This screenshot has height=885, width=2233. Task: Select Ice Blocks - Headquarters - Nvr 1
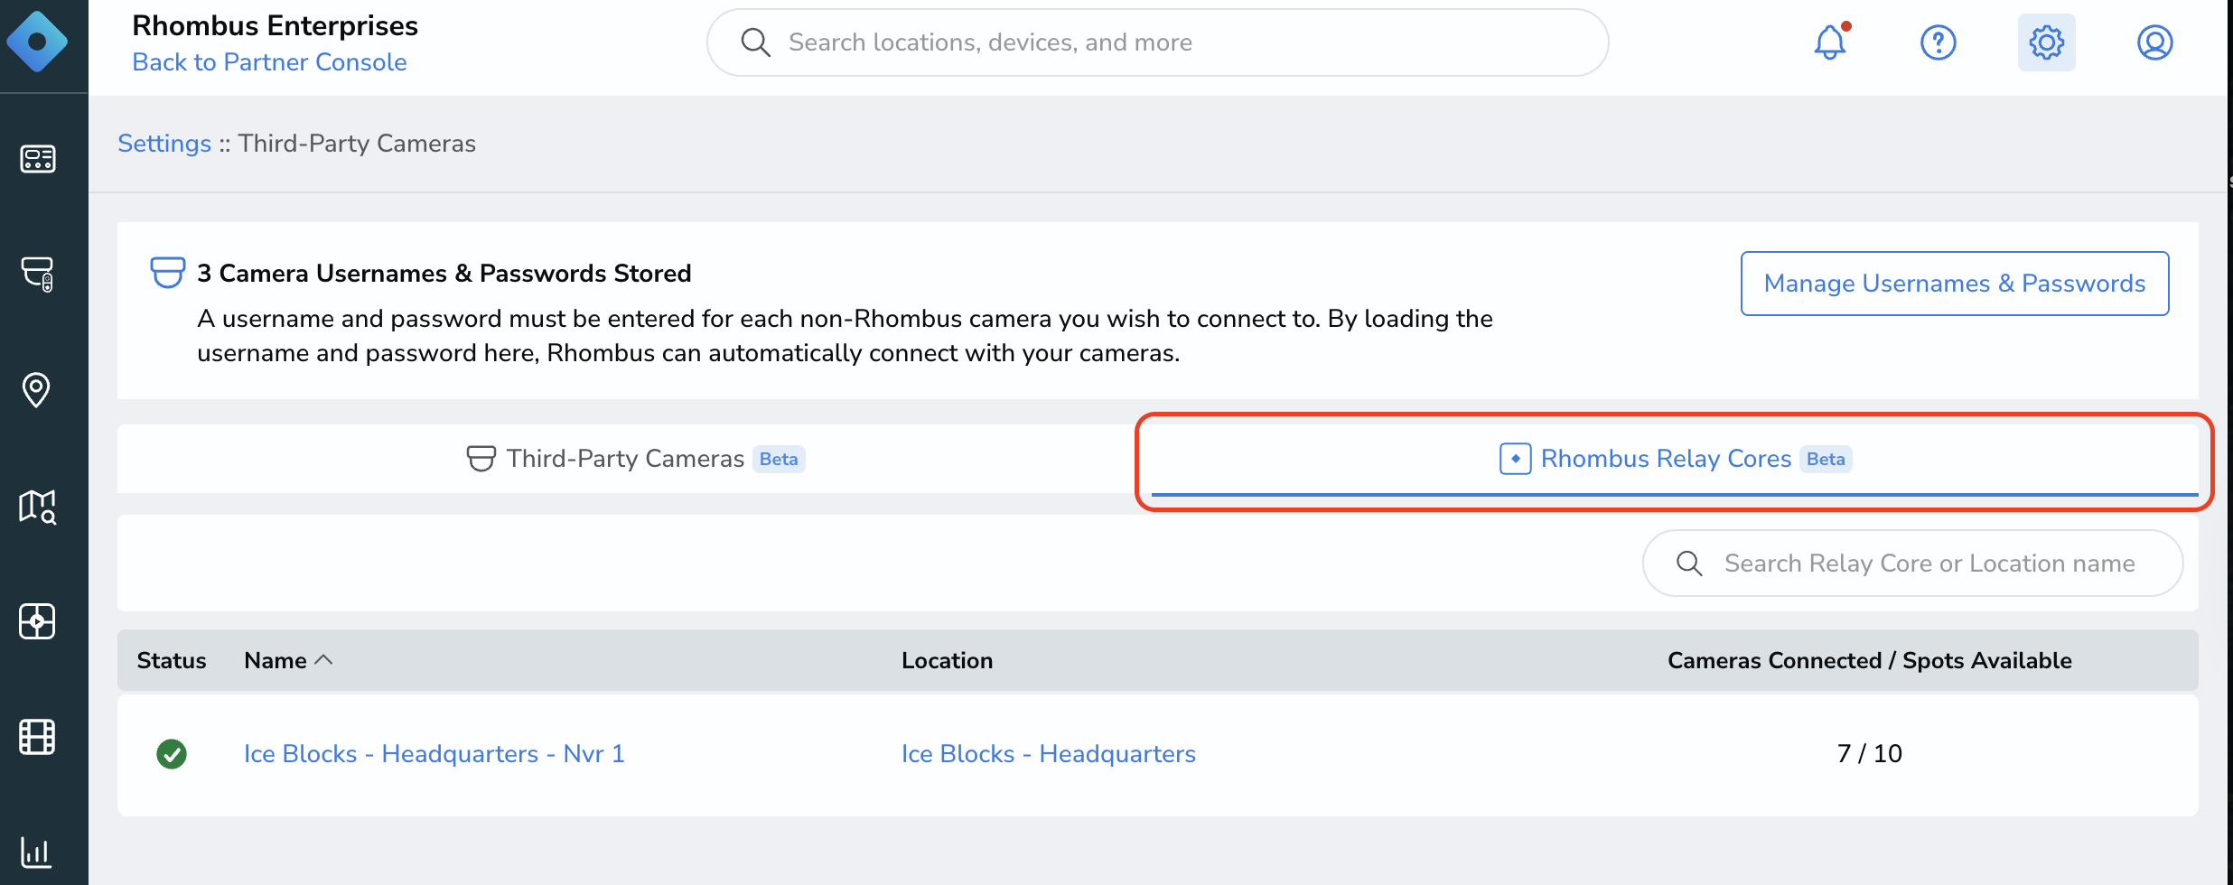click(434, 753)
